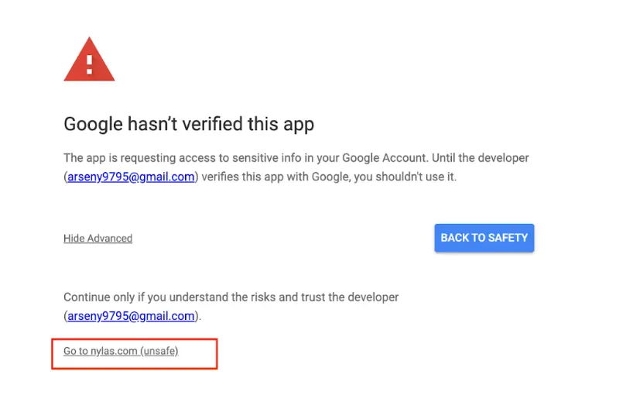Click "nylas.com" in the bottom link
633x409 pixels.
coord(113,352)
